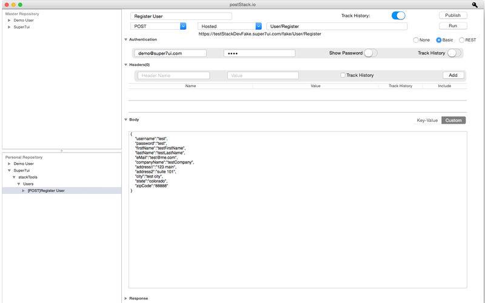Select the REST authentication radio button
The width and height of the screenshot is (485, 303).
pyautogui.click(x=461, y=40)
